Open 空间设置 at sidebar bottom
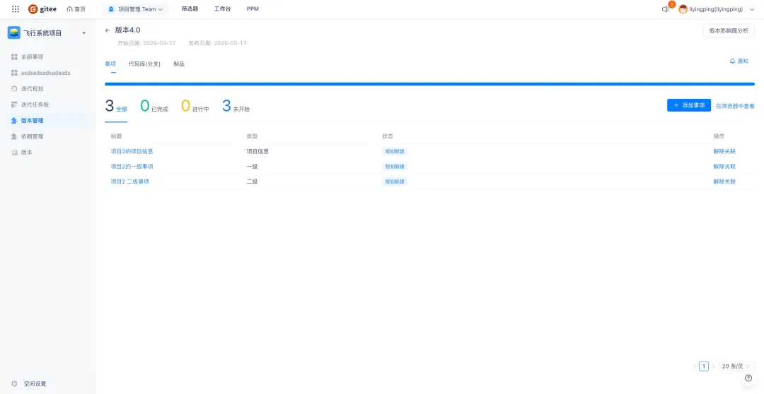Image resolution: width=764 pixels, height=394 pixels. coord(35,384)
